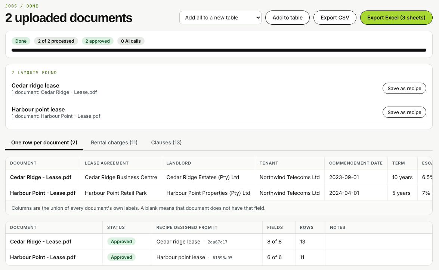Click the COMMENCEMENT DATE column header

356,163
